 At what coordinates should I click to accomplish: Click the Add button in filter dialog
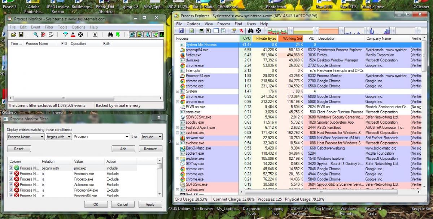click(x=123, y=149)
